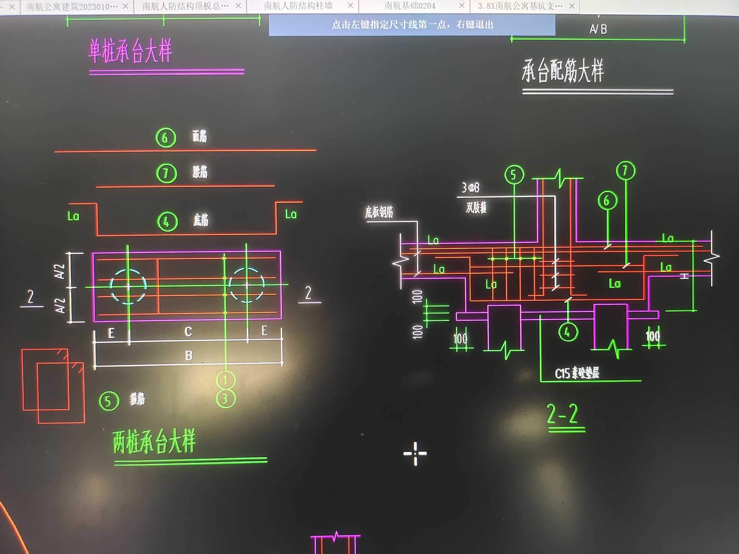The width and height of the screenshot is (739, 554).
Task: Click the 底板钢筋 annotation
Action: click(x=379, y=212)
